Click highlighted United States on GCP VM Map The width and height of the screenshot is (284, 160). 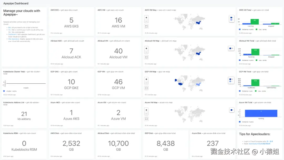click(180, 84)
